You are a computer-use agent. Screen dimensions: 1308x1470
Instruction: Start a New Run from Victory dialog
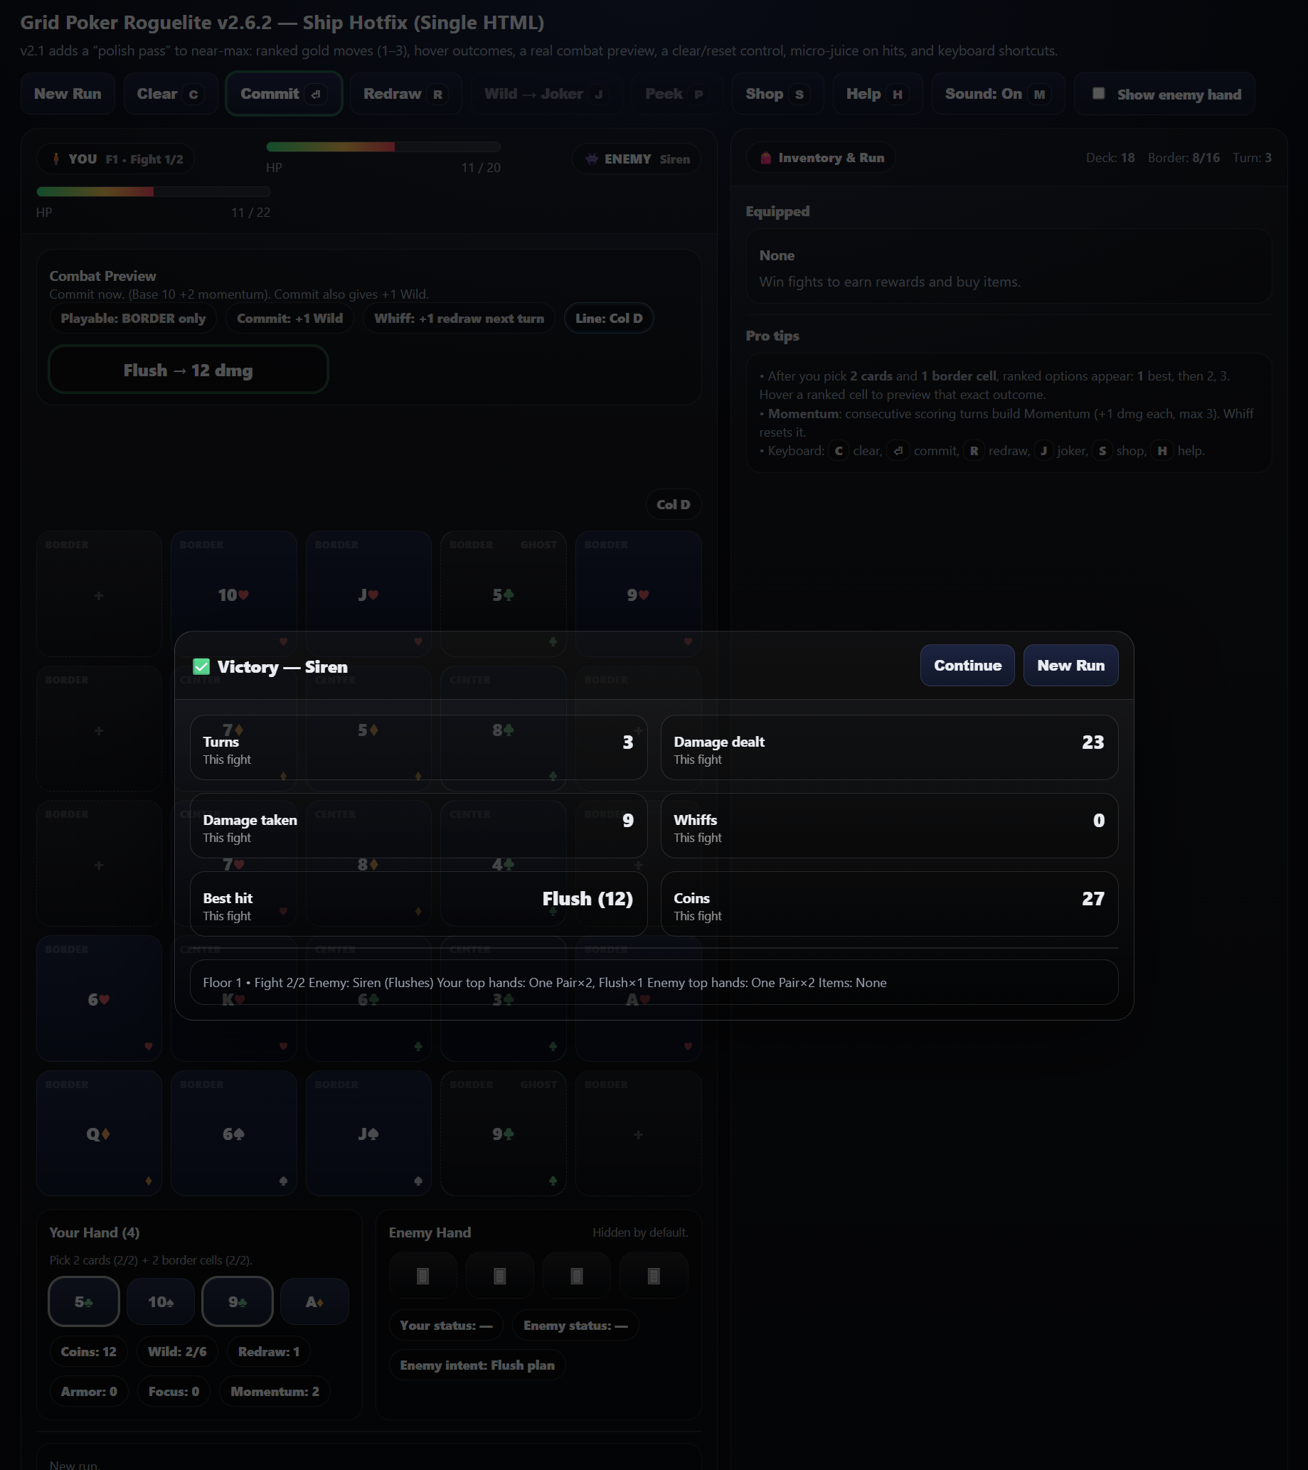[x=1070, y=665]
